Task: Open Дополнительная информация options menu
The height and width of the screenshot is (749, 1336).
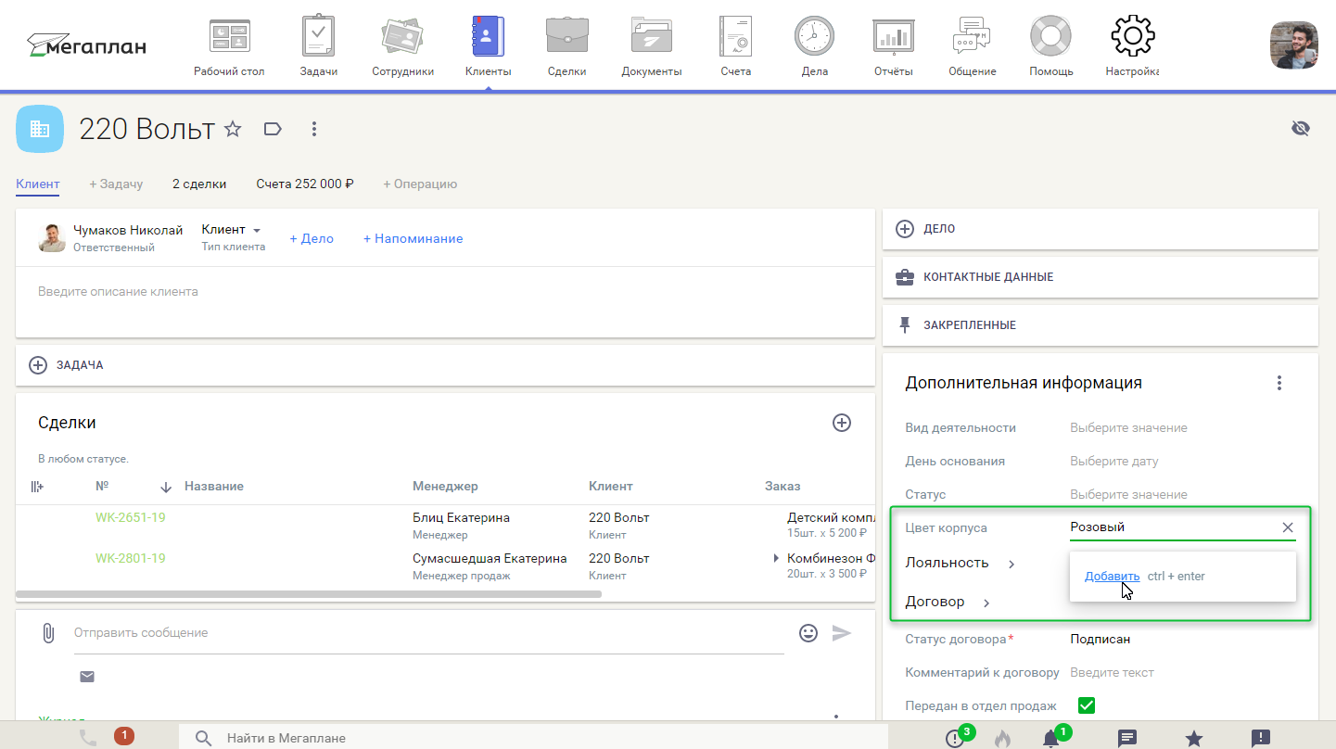Action: [x=1279, y=383]
